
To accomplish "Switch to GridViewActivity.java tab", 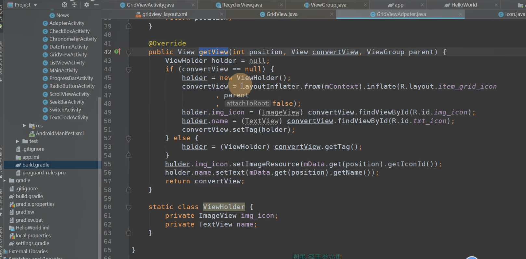I will pyautogui.click(x=151, y=5).
